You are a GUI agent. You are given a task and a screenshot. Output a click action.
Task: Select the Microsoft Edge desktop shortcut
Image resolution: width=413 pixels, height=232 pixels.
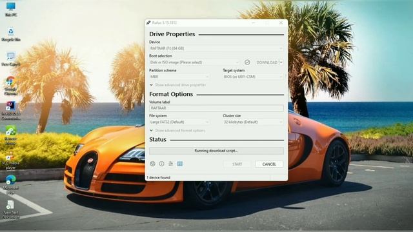[11, 184]
